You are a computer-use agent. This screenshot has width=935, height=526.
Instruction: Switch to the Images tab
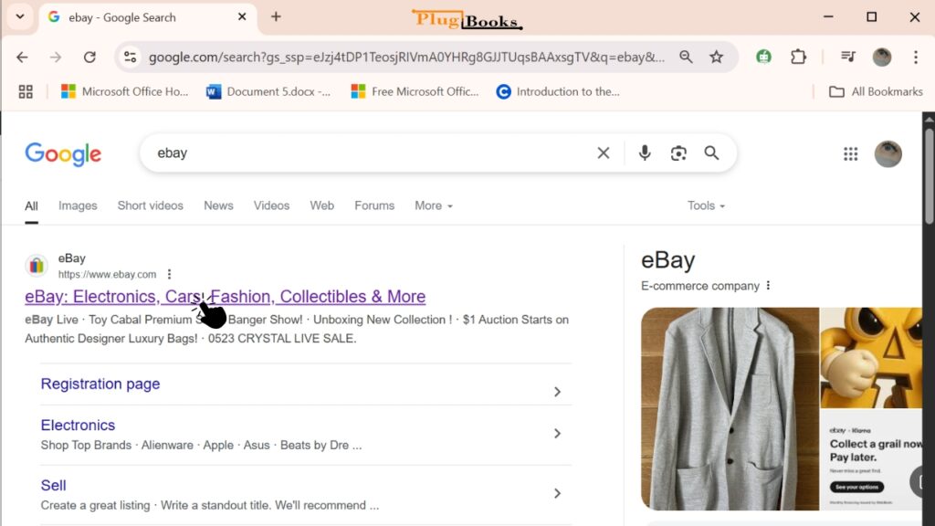click(x=78, y=205)
